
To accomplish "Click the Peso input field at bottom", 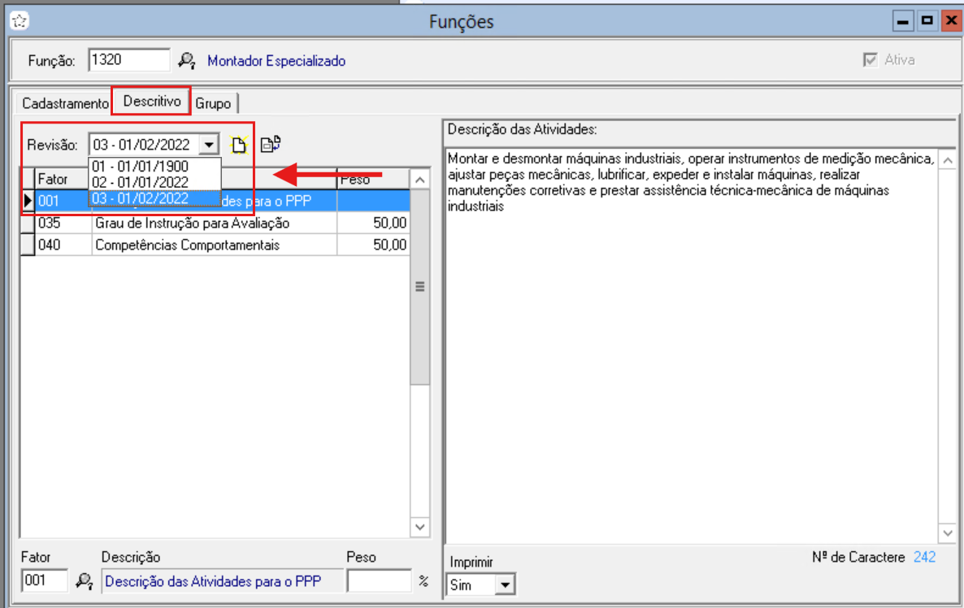I will [379, 580].
